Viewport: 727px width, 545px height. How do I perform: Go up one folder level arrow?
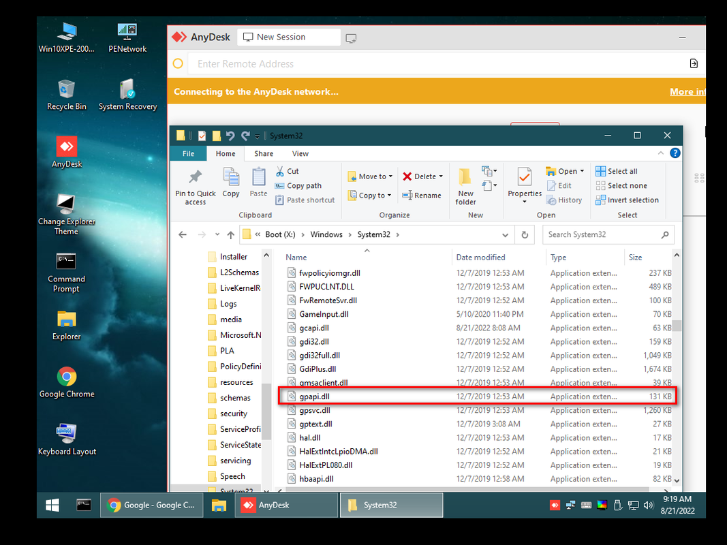pos(230,235)
